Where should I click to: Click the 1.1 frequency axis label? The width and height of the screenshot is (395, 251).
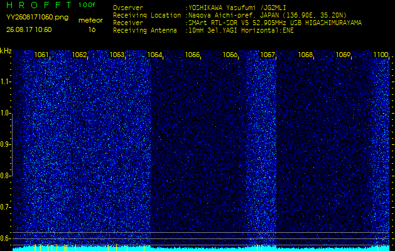point(5,82)
